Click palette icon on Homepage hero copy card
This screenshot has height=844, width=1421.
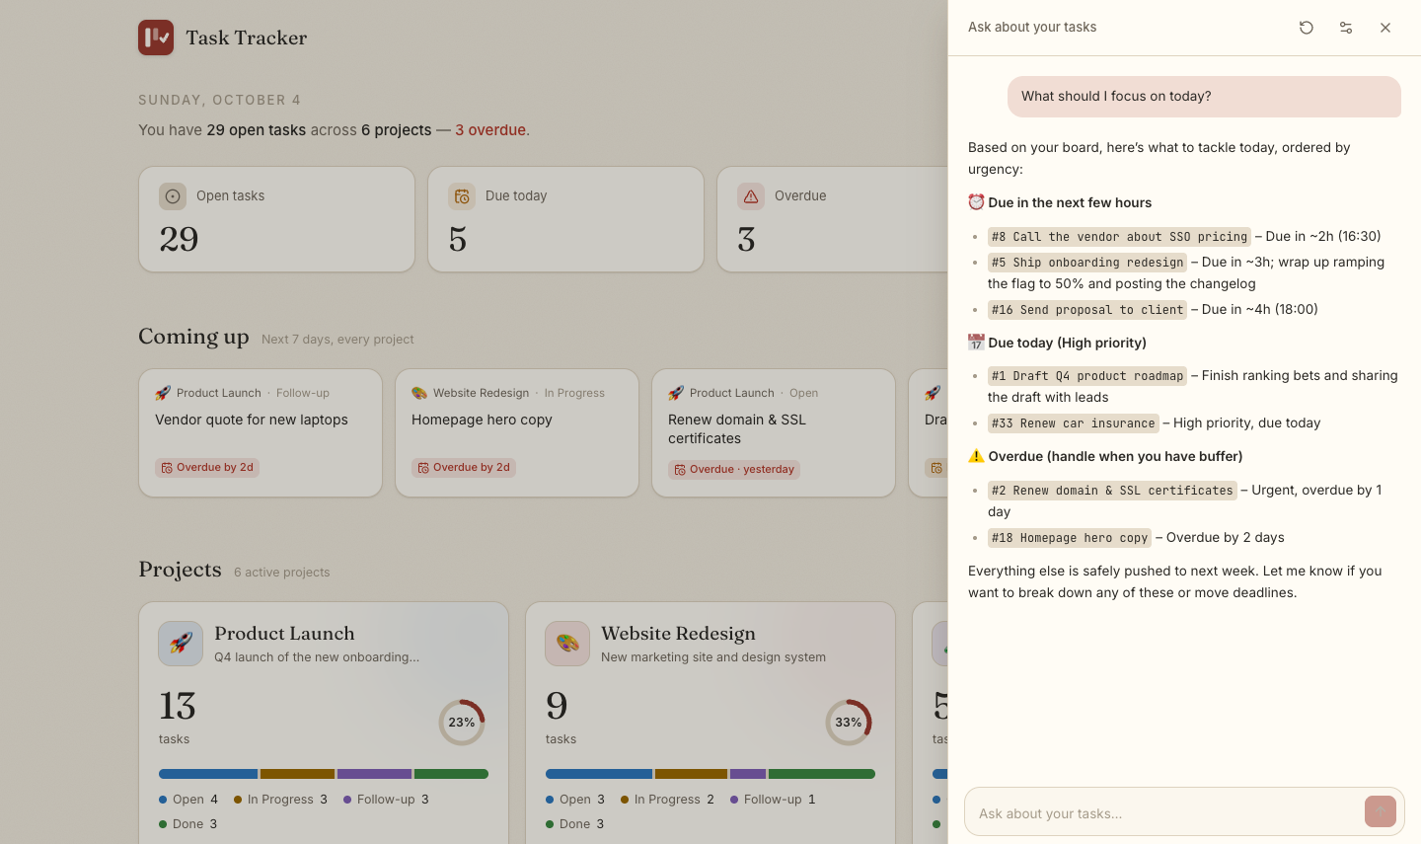click(419, 393)
